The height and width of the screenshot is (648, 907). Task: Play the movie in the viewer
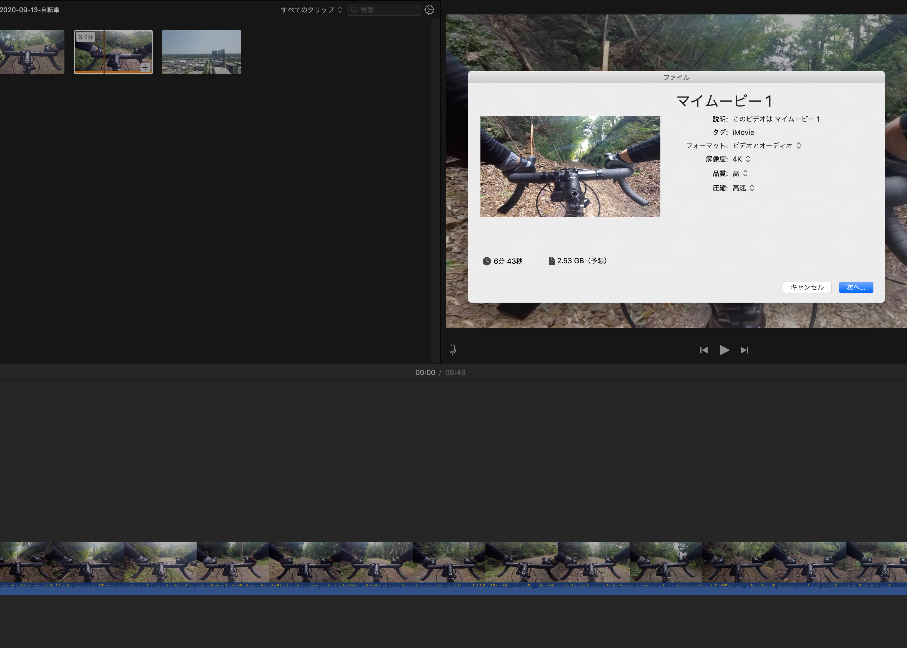[x=724, y=350]
